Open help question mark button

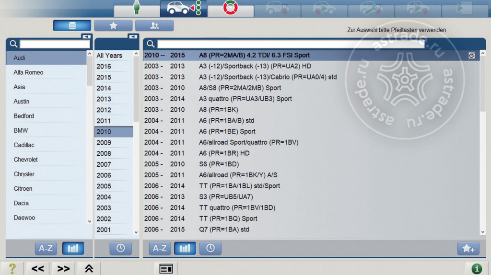pos(12,268)
